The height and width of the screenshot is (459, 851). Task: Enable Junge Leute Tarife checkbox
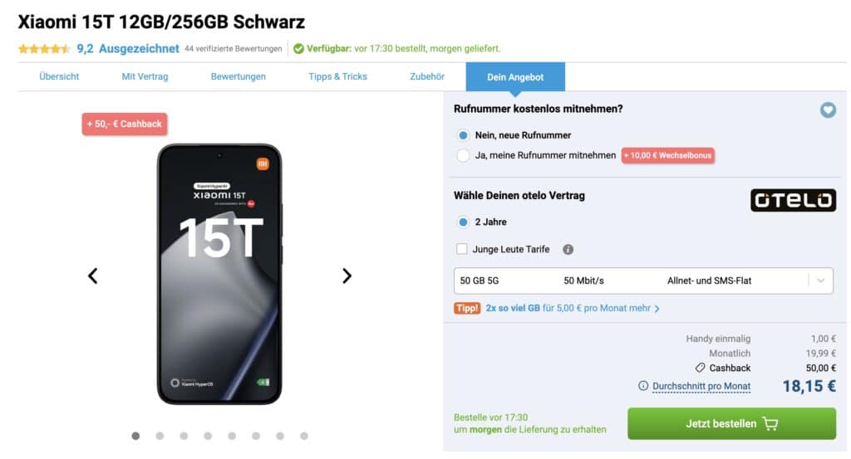(462, 249)
